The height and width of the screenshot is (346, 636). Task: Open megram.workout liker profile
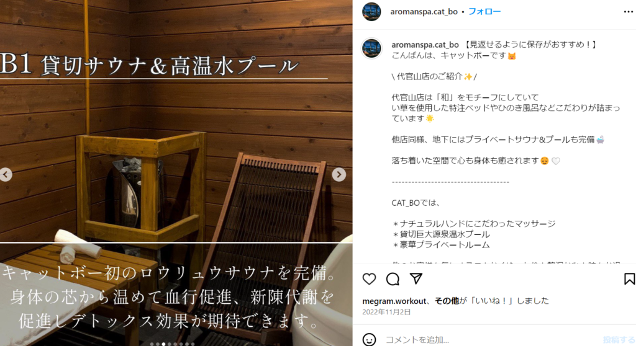[394, 301]
